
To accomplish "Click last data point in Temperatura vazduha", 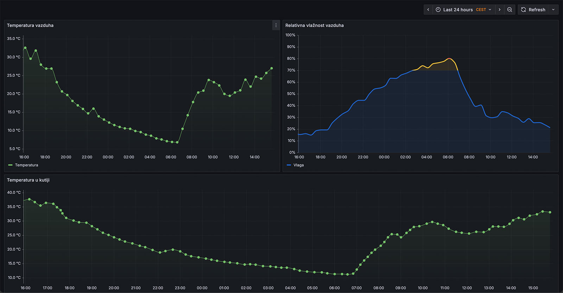I will (271, 68).
